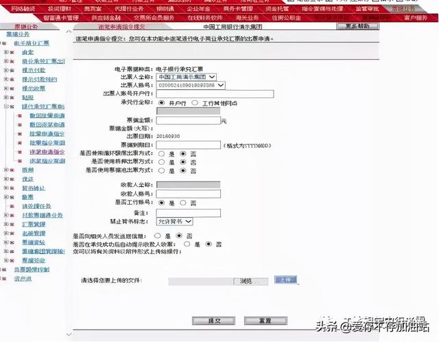Click the red icon beside 批量申请指令 item
The image size is (439, 342).
(20, 134)
